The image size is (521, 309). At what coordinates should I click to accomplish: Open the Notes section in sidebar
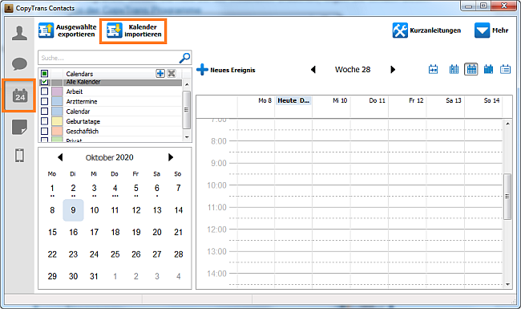19,127
